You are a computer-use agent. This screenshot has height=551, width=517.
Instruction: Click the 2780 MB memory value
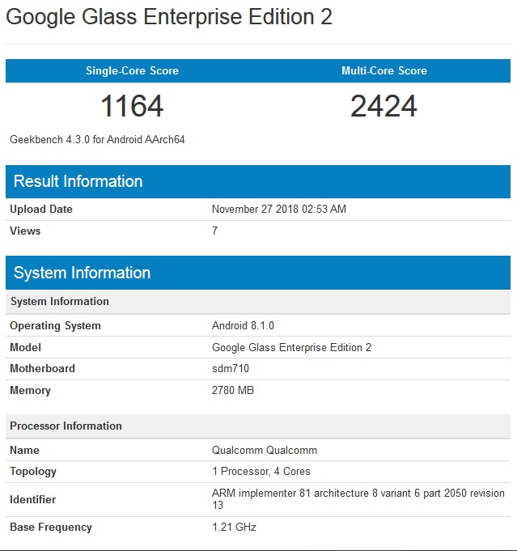(233, 390)
